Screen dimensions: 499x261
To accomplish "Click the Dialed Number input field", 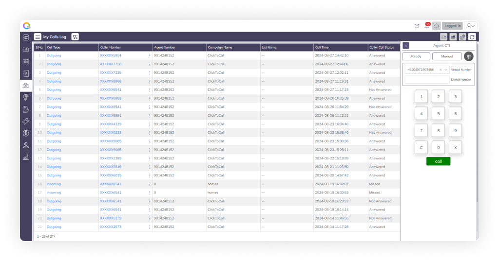I will click(427, 79).
